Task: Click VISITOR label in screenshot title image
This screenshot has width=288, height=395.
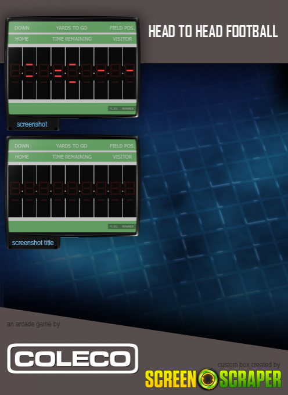Action: [x=123, y=157]
